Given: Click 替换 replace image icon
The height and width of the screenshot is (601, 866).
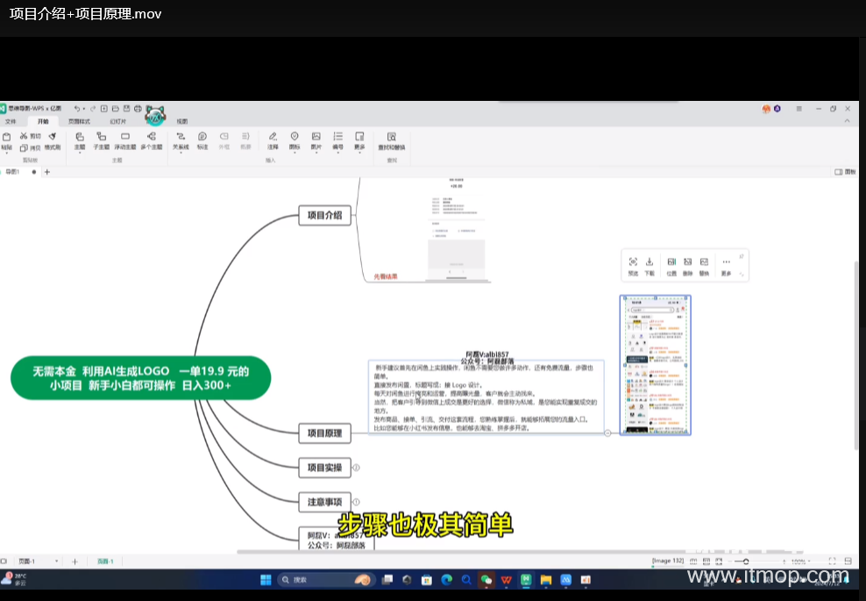Looking at the screenshot, I should point(704,266).
